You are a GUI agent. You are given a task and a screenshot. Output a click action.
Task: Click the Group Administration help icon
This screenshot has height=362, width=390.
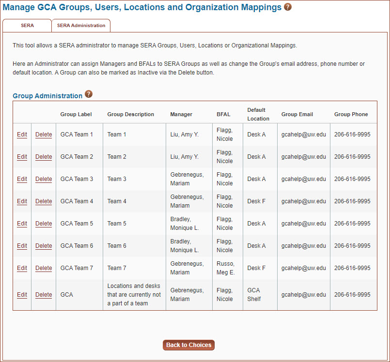pyautogui.click(x=89, y=94)
